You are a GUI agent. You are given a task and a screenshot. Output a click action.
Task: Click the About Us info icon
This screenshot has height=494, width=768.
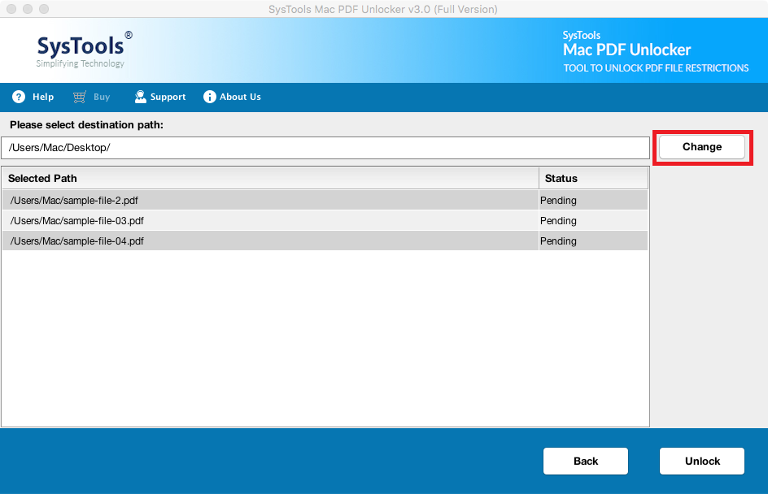tap(209, 97)
